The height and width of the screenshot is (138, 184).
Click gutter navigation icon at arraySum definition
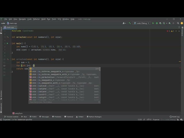click(x=8, y=59)
